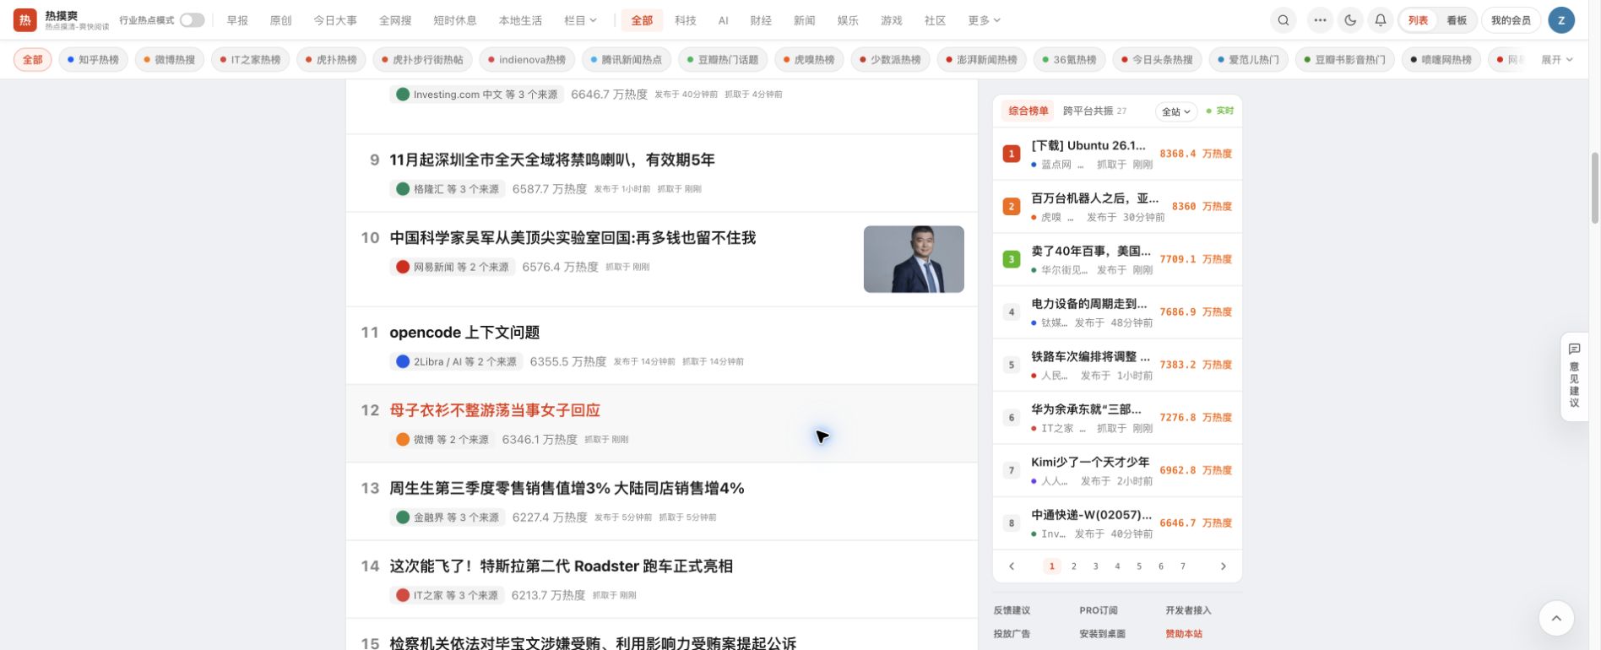Switch to the 财经 tab
Viewport: 1601px width, 650px height.
[x=761, y=20]
